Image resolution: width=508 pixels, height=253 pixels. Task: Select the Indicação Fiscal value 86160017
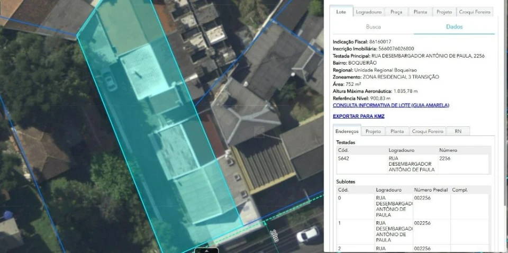[x=380, y=42]
